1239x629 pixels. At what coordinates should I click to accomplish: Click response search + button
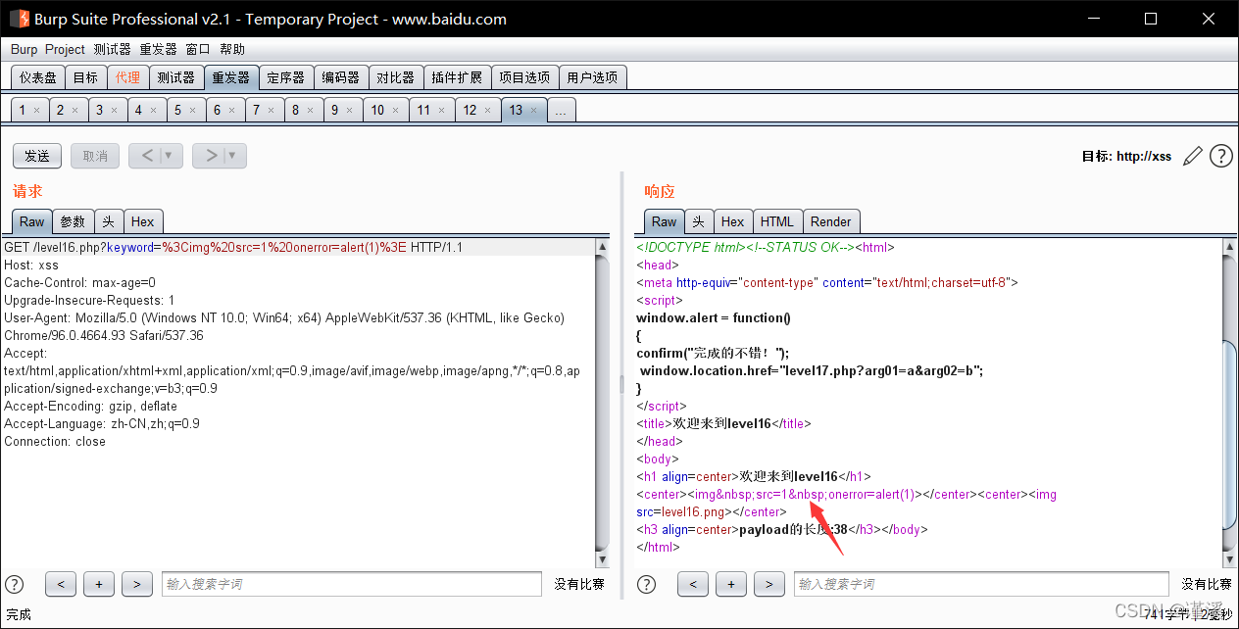731,584
